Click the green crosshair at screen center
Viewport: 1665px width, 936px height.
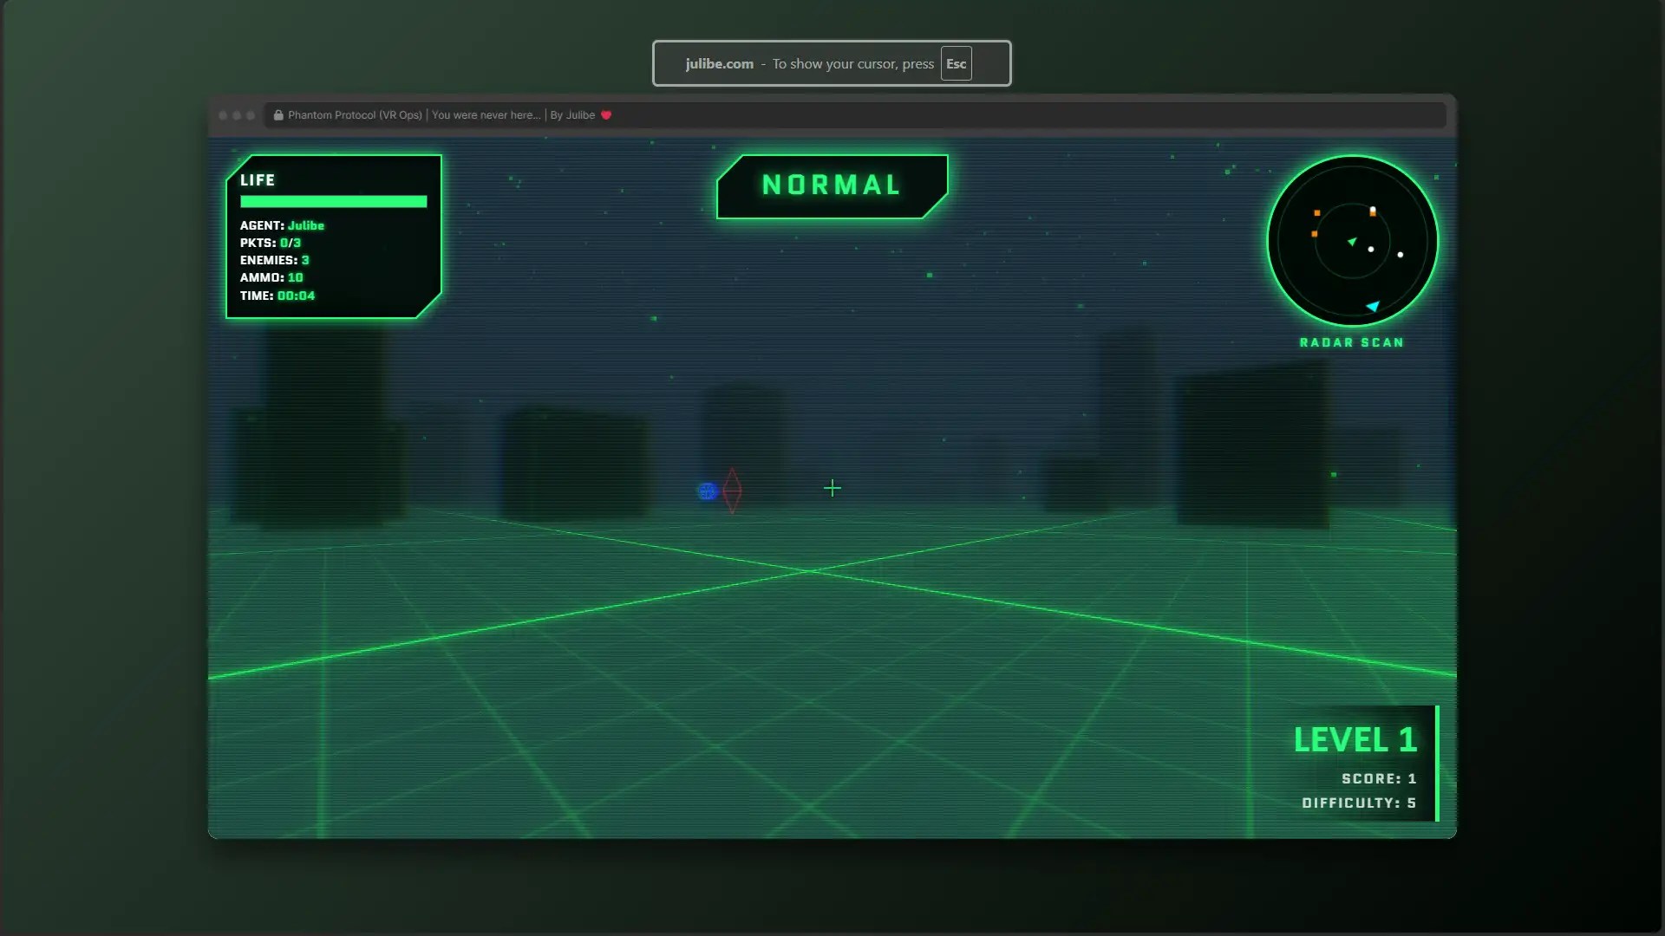pyautogui.click(x=832, y=489)
